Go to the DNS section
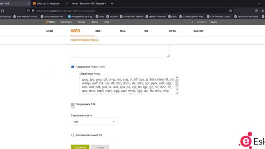265x149 pixels. 98,31
